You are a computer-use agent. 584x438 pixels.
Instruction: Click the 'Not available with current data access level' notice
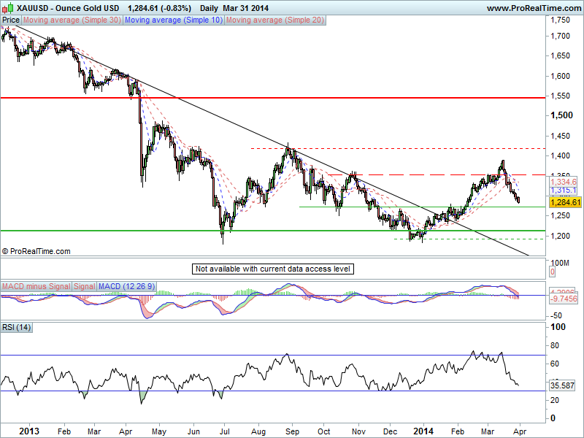(x=273, y=269)
